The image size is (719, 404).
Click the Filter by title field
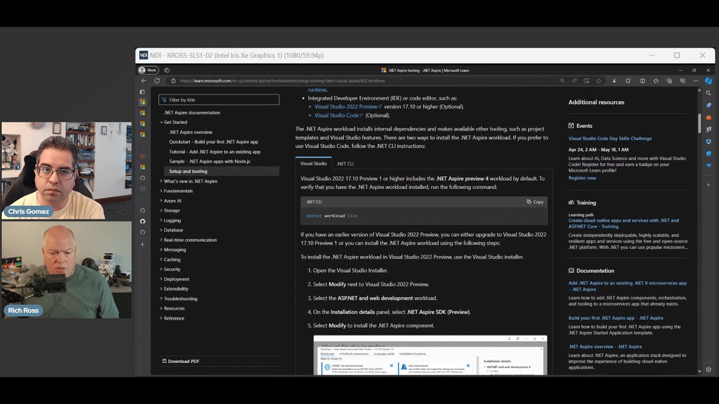[x=219, y=100]
